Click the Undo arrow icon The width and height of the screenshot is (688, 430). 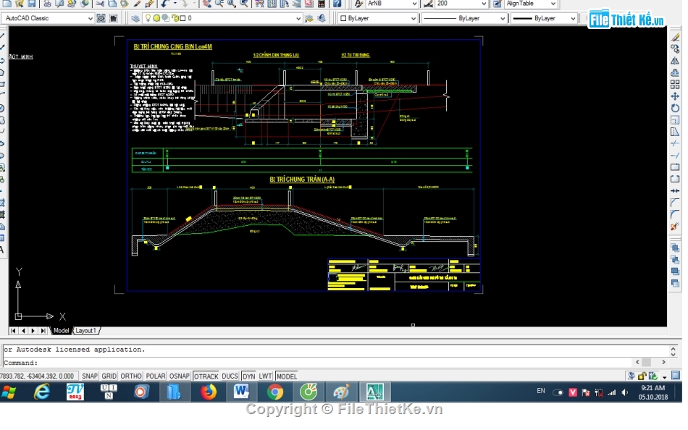164,4
